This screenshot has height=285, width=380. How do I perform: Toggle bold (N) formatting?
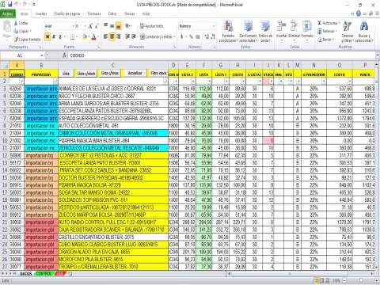point(47,36)
